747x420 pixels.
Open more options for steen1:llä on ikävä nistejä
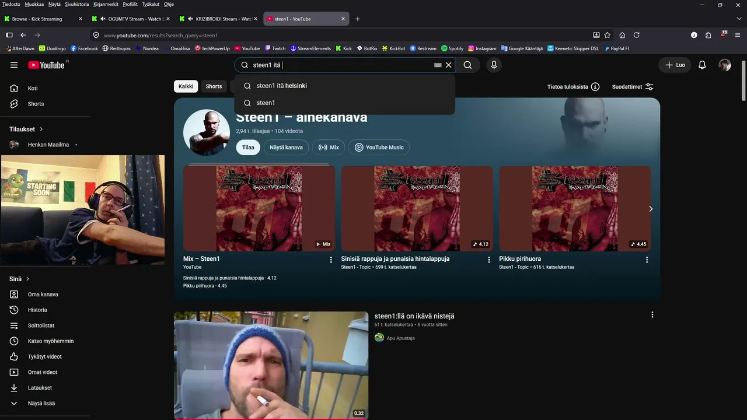point(652,315)
